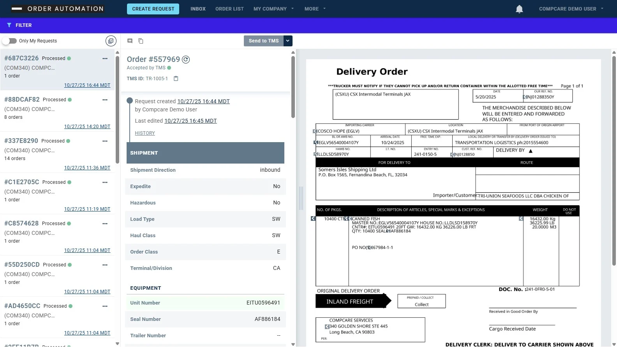This screenshot has width=617, height=347.
Task: Click the marker beside NJ0128850 cust ref
Action: click(x=453, y=155)
